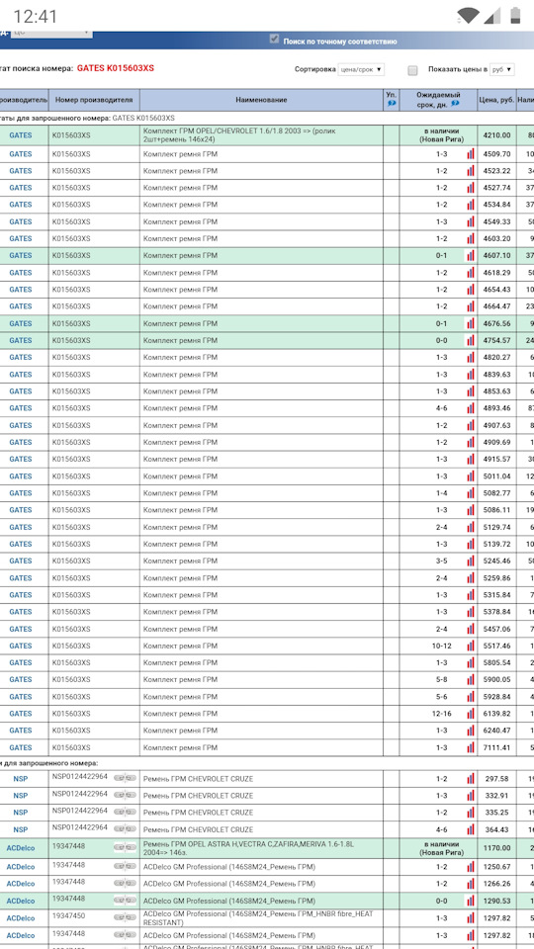
Task: Open delivery statistics chart for 5245.46 row
Action: tap(471, 561)
